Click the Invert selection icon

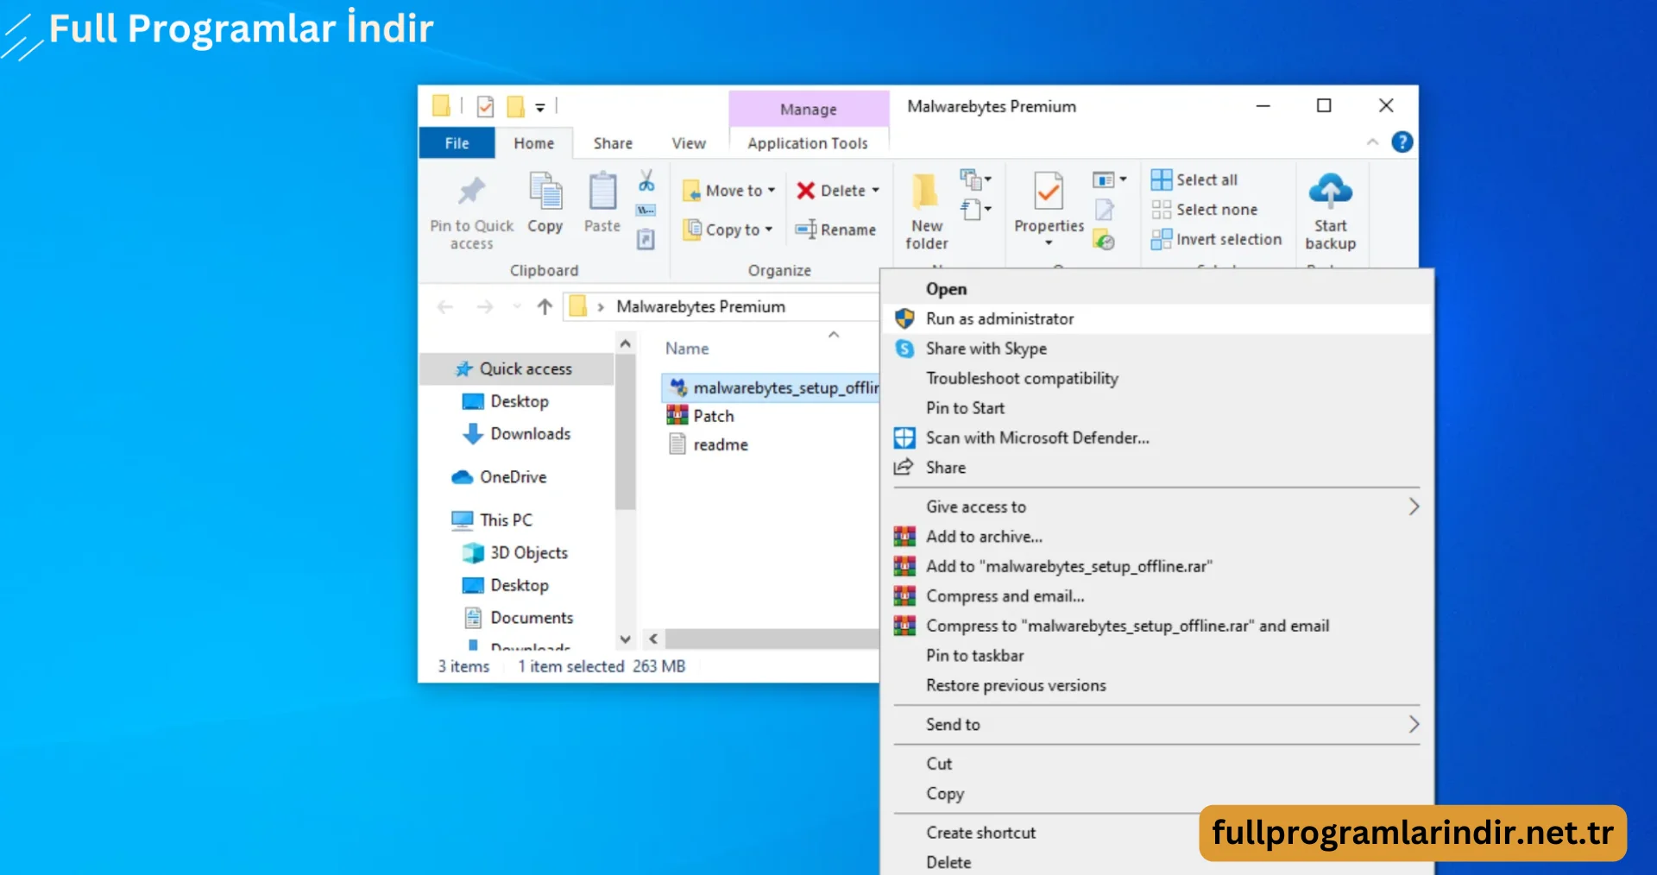point(1162,239)
